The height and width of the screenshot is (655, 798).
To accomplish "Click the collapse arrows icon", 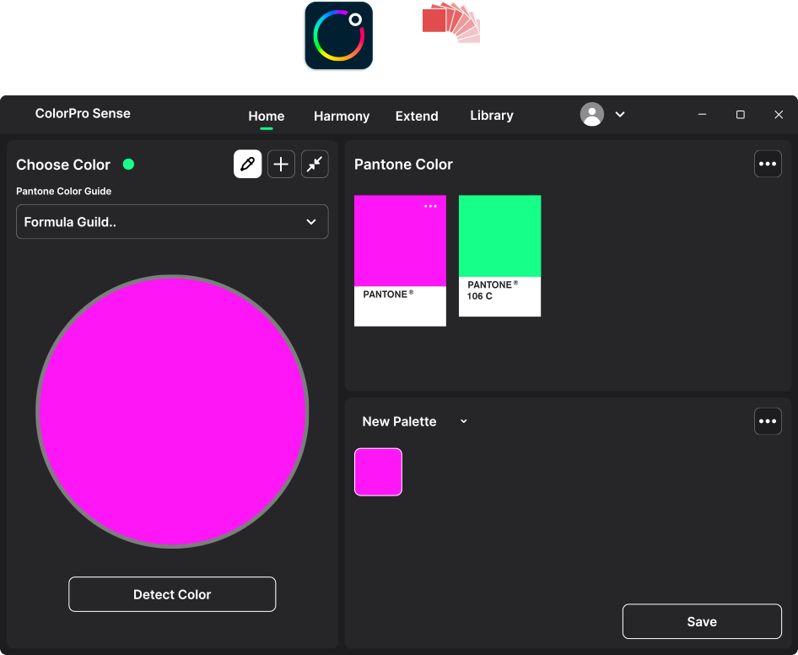I will click(x=315, y=164).
